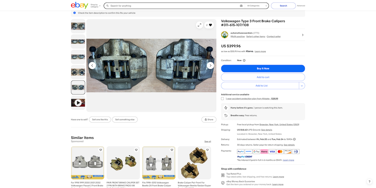Show the next gallery image
This screenshot has height=188, width=376.
[210, 66]
